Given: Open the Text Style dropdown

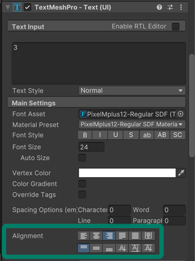Looking at the screenshot, I should 132,90.
